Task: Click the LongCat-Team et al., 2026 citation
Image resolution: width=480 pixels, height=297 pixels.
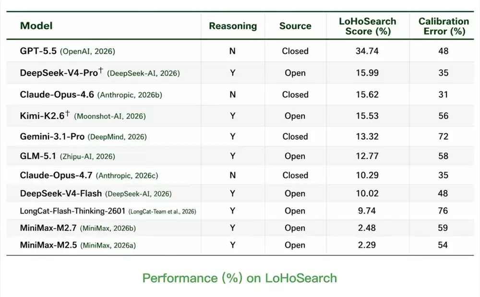Action: pyautogui.click(x=162, y=212)
